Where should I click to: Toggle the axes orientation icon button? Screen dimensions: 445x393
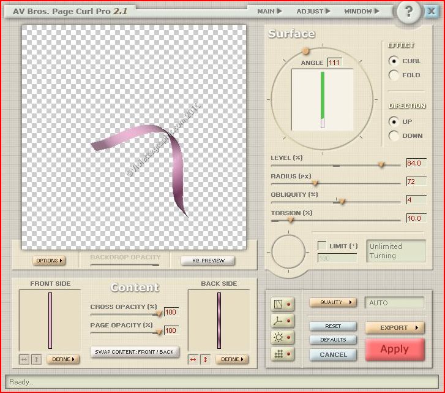point(278,320)
